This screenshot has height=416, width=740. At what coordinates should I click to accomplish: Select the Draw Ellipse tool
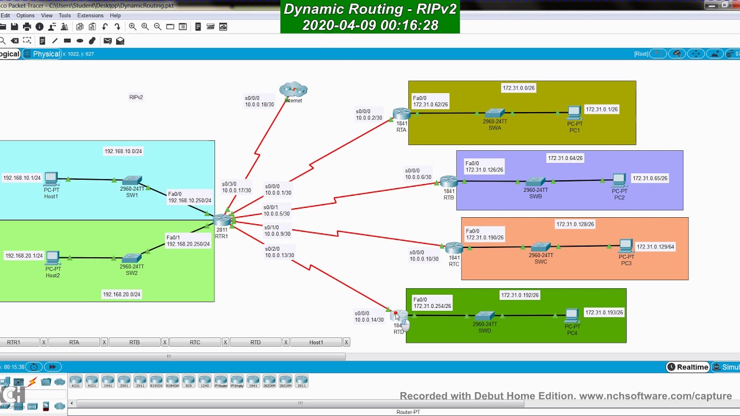(x=80, y=41)
